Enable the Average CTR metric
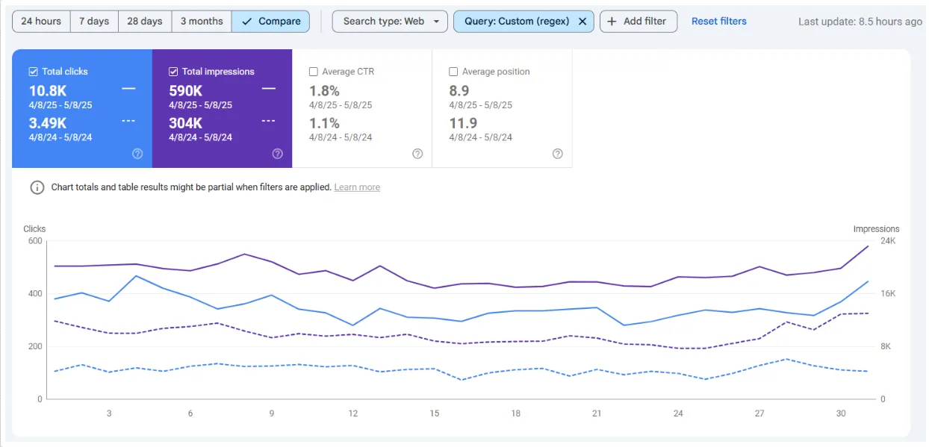The width and height of the screenshot is (929, 447). (x=313, y=71)
